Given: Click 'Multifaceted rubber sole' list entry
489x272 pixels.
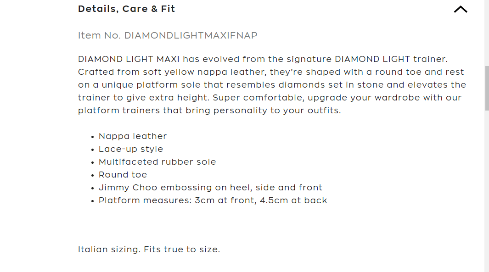Looking at the screenshot, I should (x=157, y=162).
